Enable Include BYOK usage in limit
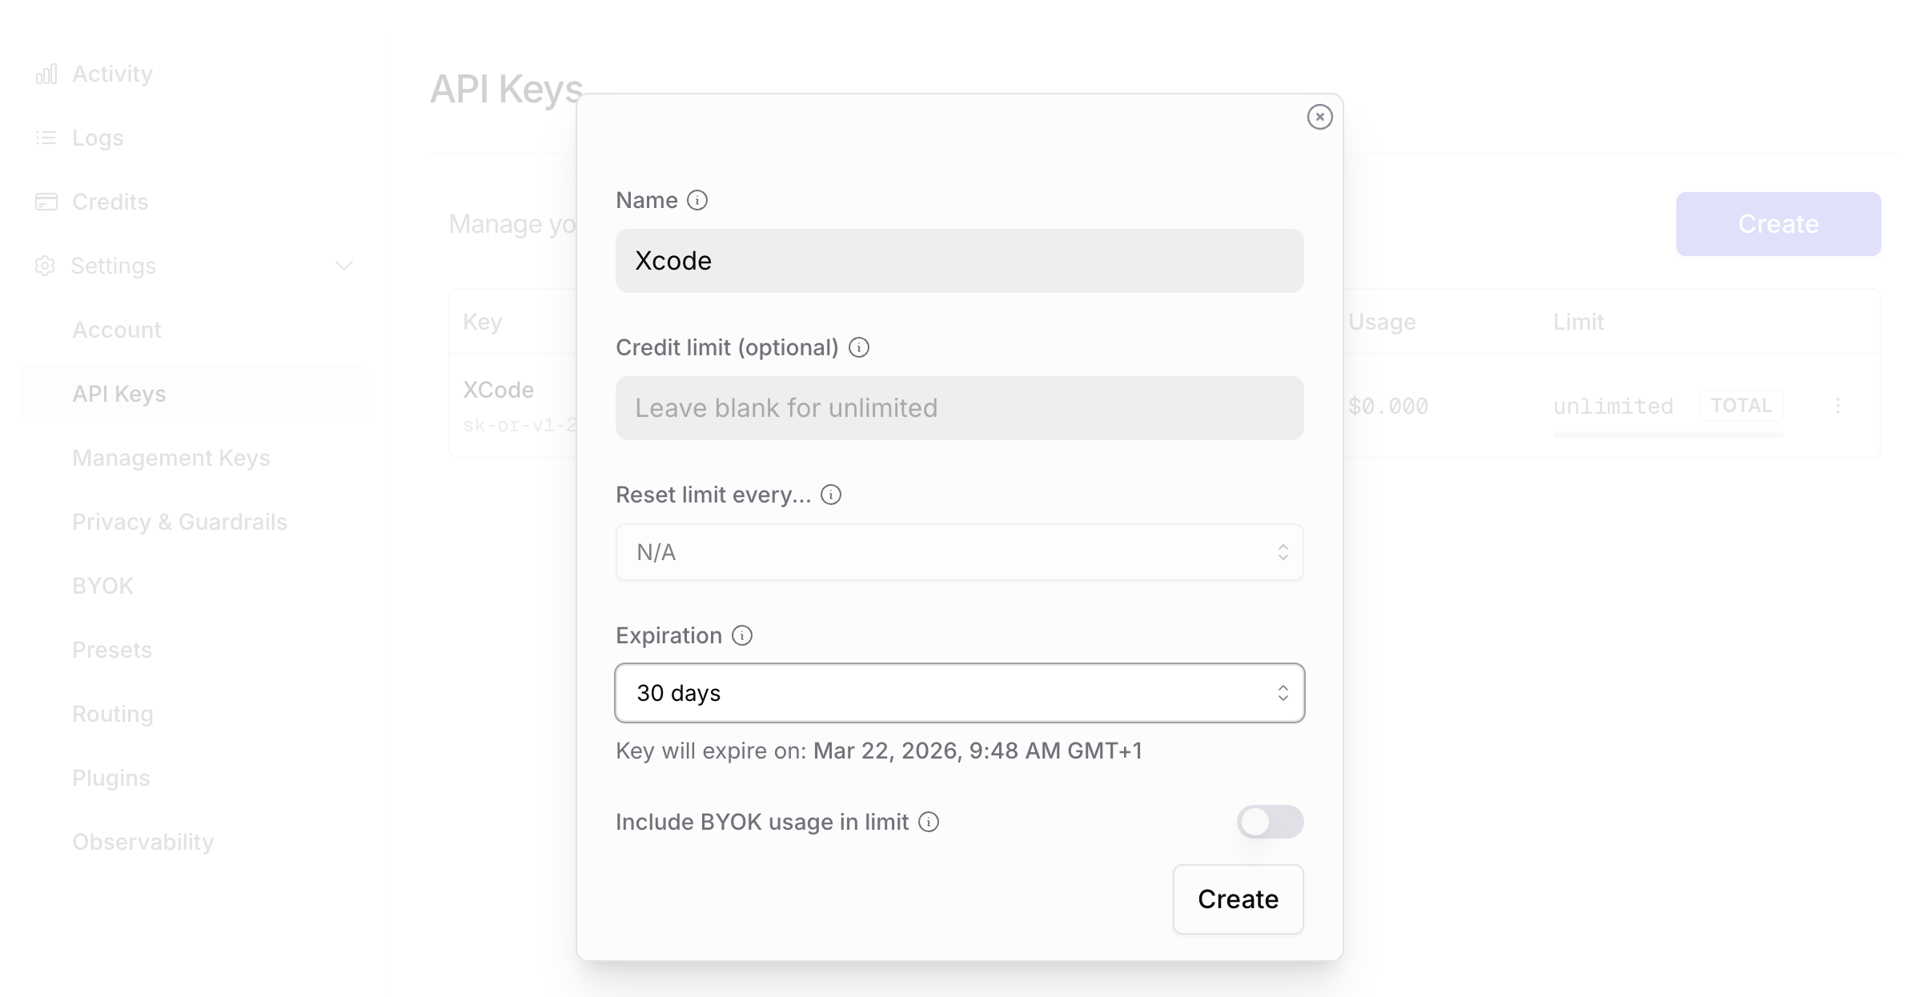Image resolution: width=1931 pixels, height=997 pixels. click(1270, 822)
